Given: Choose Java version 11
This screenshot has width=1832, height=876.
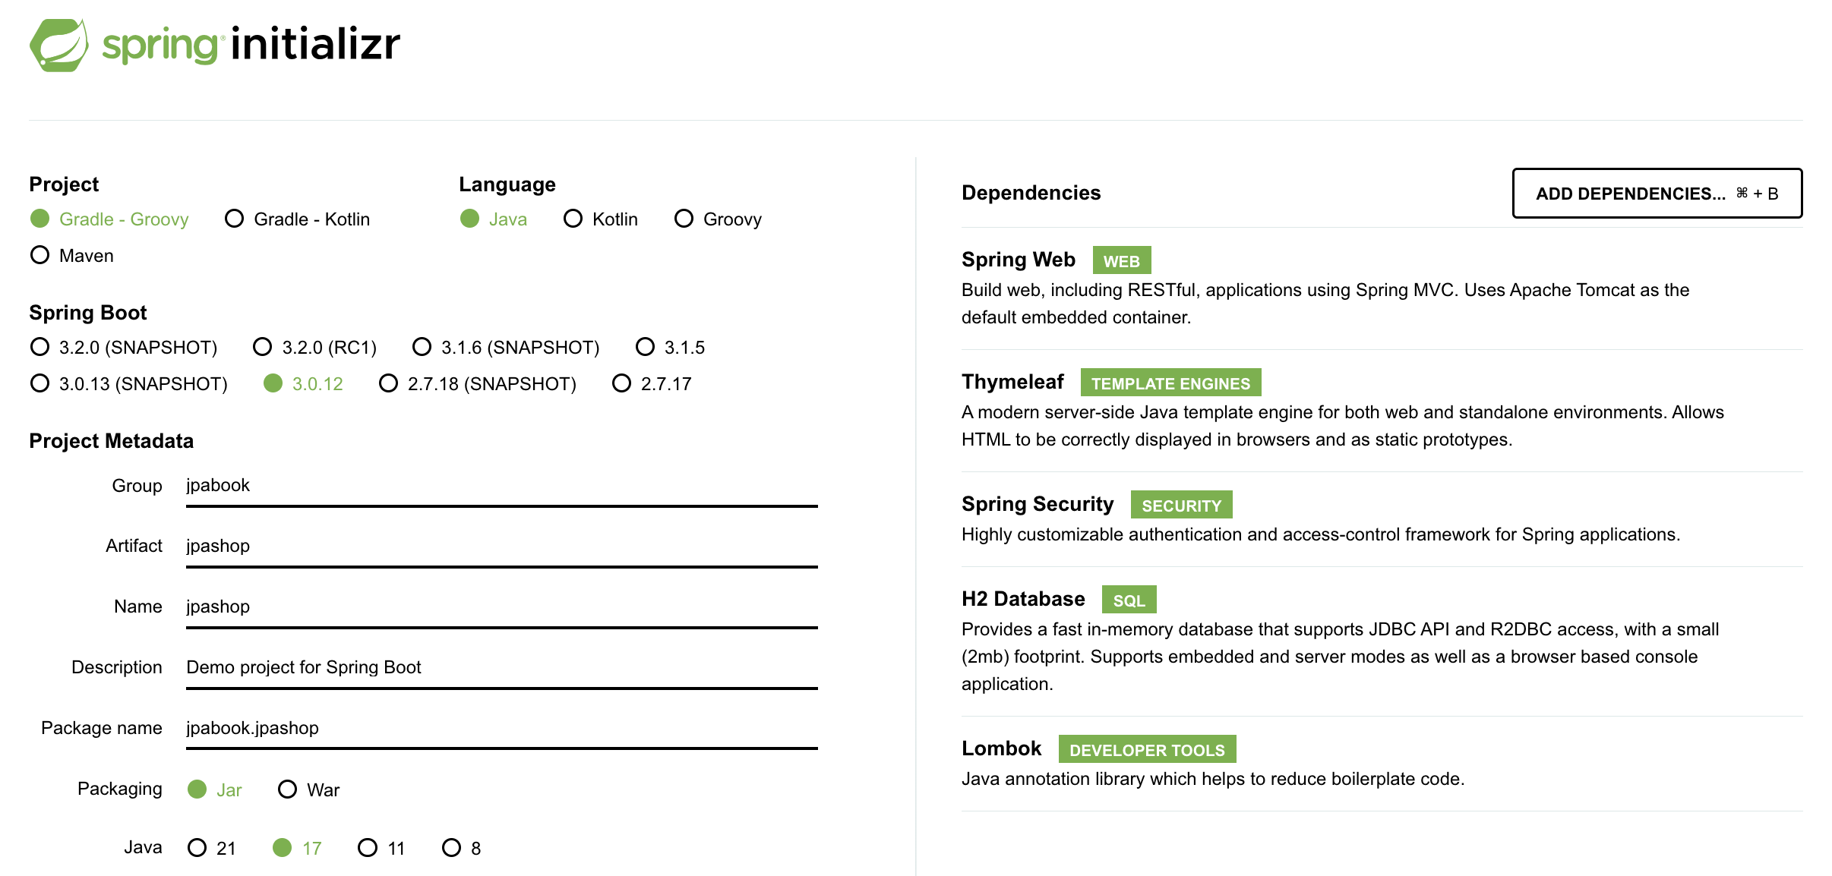Looking at the screenshot, I should pyautogui.click(x=368, y=847).
